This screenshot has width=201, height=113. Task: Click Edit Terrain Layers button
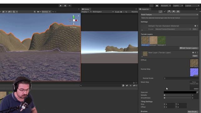click(189, 48)
